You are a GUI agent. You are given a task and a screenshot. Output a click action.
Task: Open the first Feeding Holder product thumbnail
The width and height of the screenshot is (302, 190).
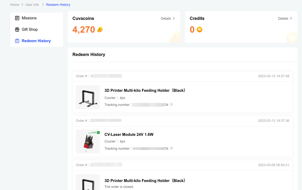88,97
